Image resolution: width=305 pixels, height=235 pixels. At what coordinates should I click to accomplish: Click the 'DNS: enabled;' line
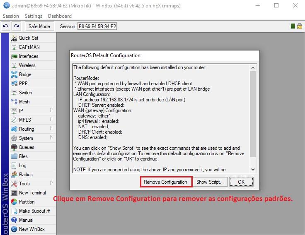pos(92,137)
